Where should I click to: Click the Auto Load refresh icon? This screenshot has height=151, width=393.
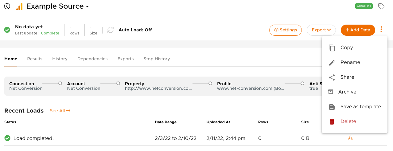[x=111, y=30]
